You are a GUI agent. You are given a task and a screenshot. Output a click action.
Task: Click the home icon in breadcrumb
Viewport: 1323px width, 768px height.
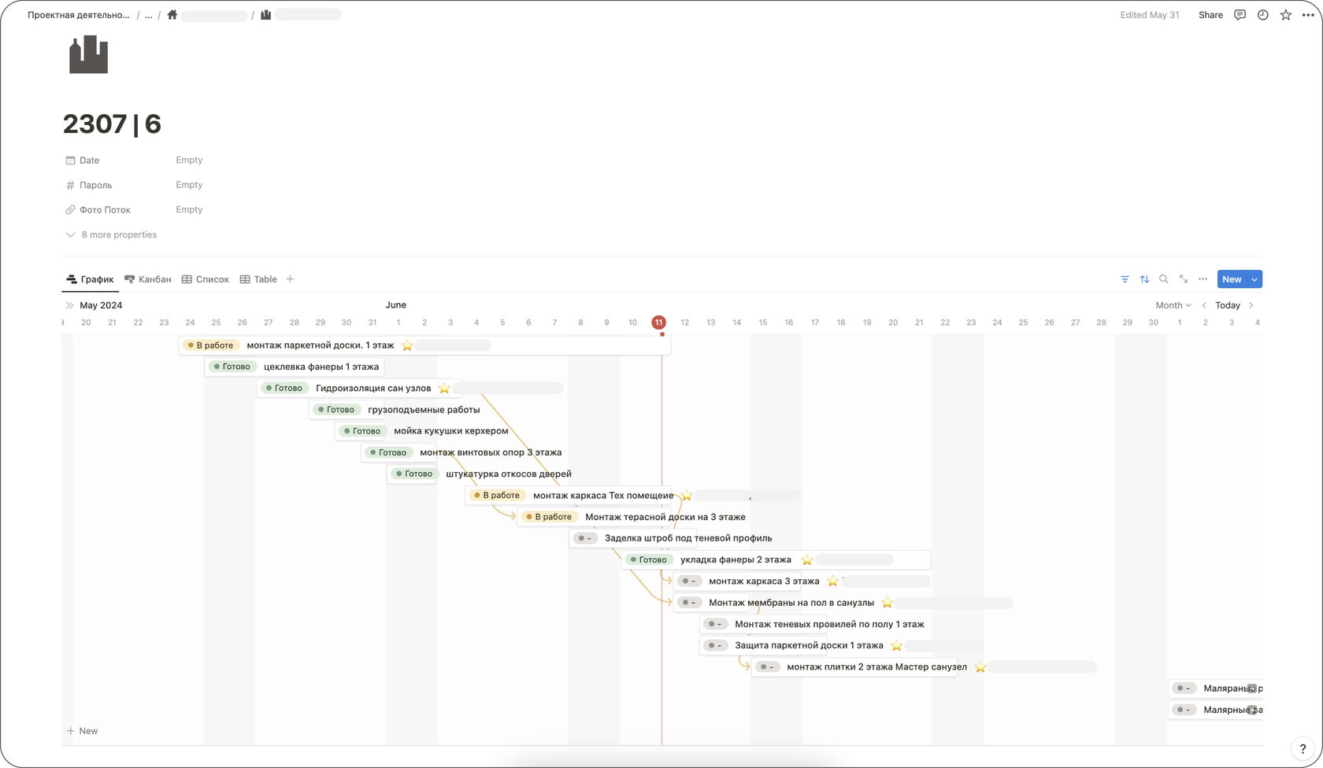click(172, 15)
